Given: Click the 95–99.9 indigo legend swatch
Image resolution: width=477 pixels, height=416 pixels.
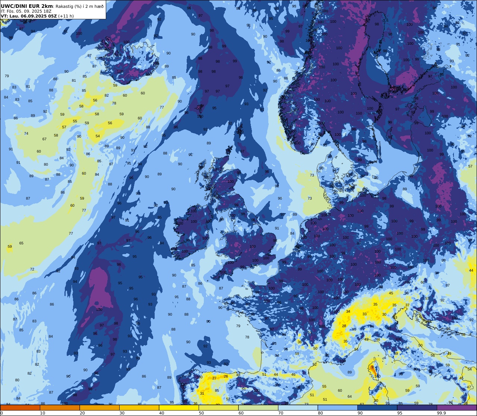Looking at the screenshot, I should 417,408.
